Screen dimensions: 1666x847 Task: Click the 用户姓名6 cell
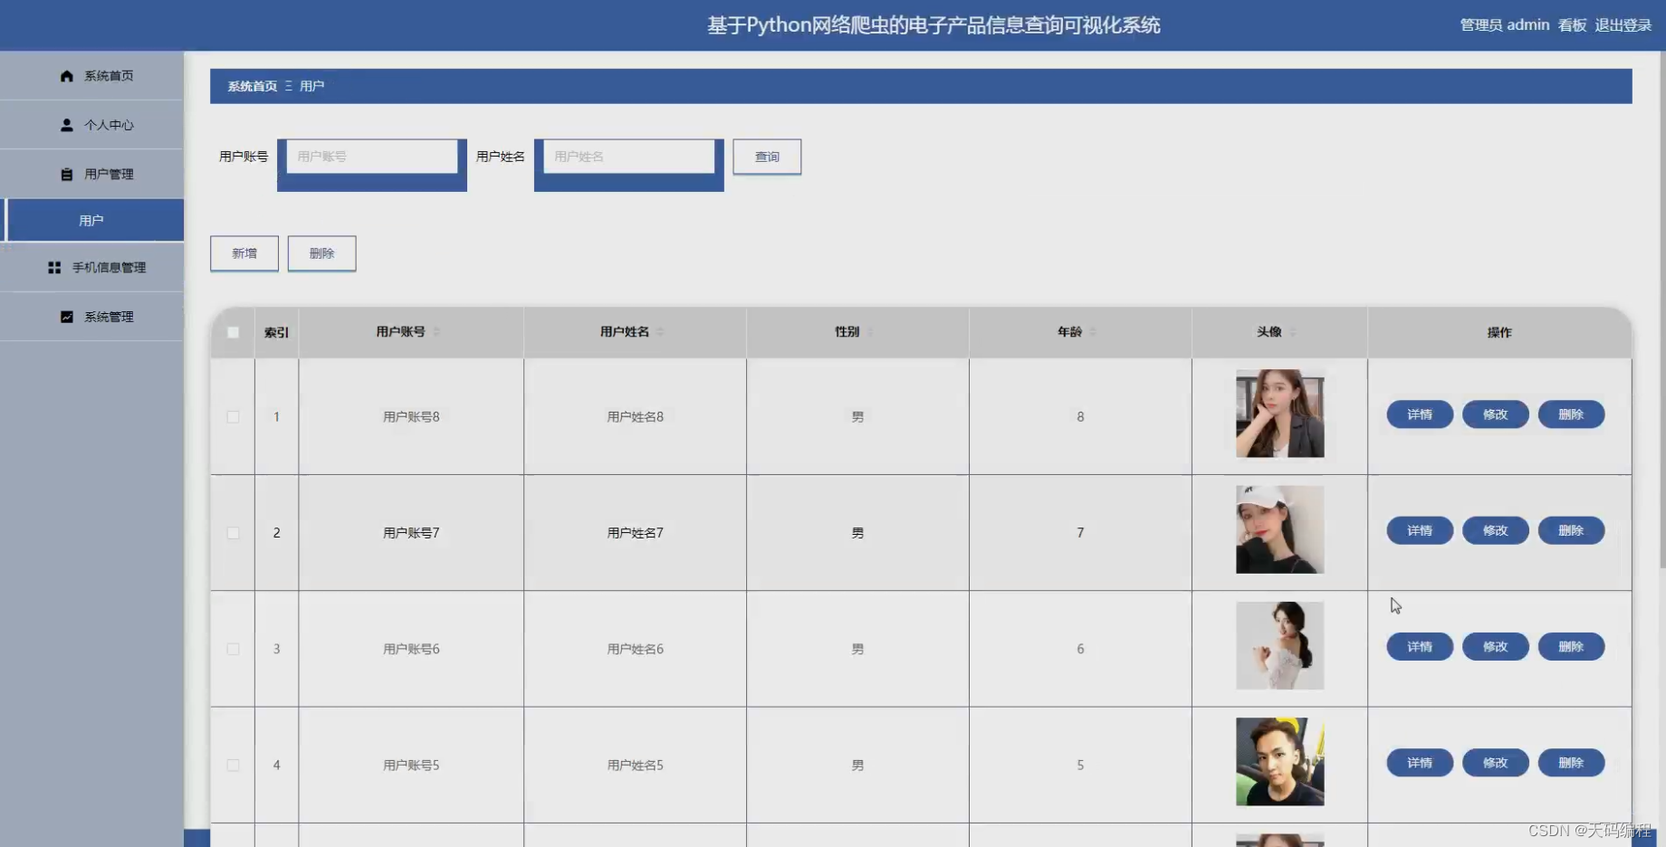tap(636, 649)
